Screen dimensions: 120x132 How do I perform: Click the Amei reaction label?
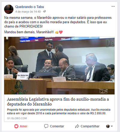pyautogui.click(x=23, y=126)
